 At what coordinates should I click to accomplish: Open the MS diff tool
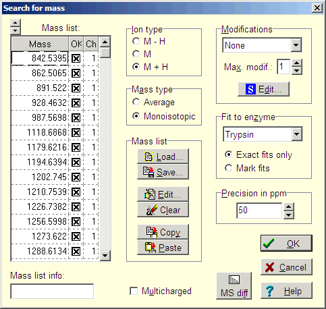click(x=234, y=286)
